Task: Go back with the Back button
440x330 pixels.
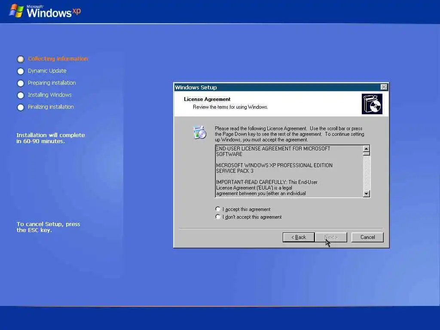Action: [x=299, y=237]
